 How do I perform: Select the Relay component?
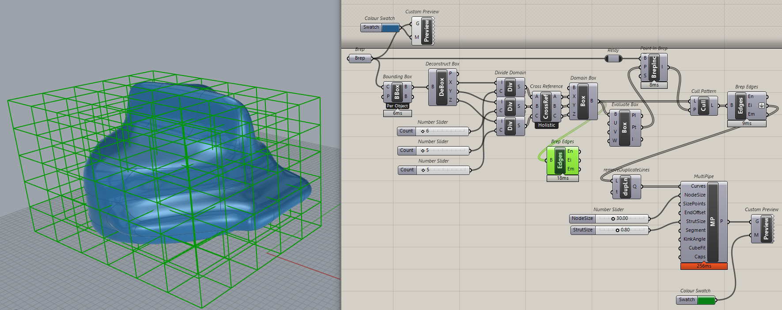click(613, 58)
